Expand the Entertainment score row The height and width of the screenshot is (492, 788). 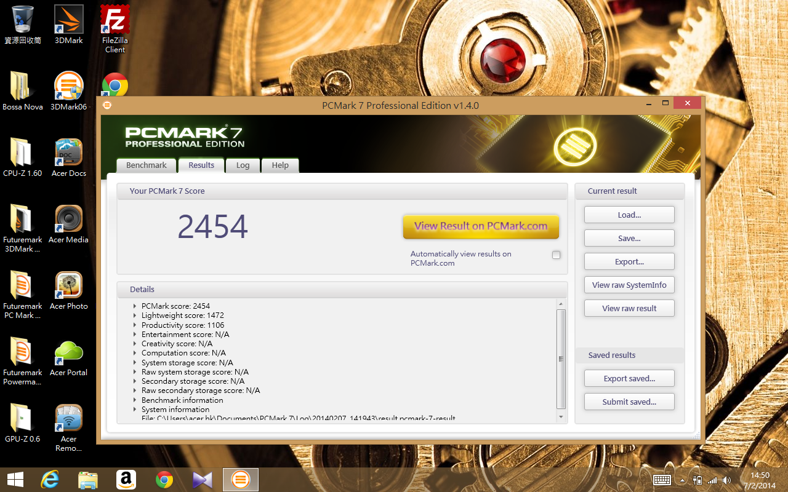point(135,335)
